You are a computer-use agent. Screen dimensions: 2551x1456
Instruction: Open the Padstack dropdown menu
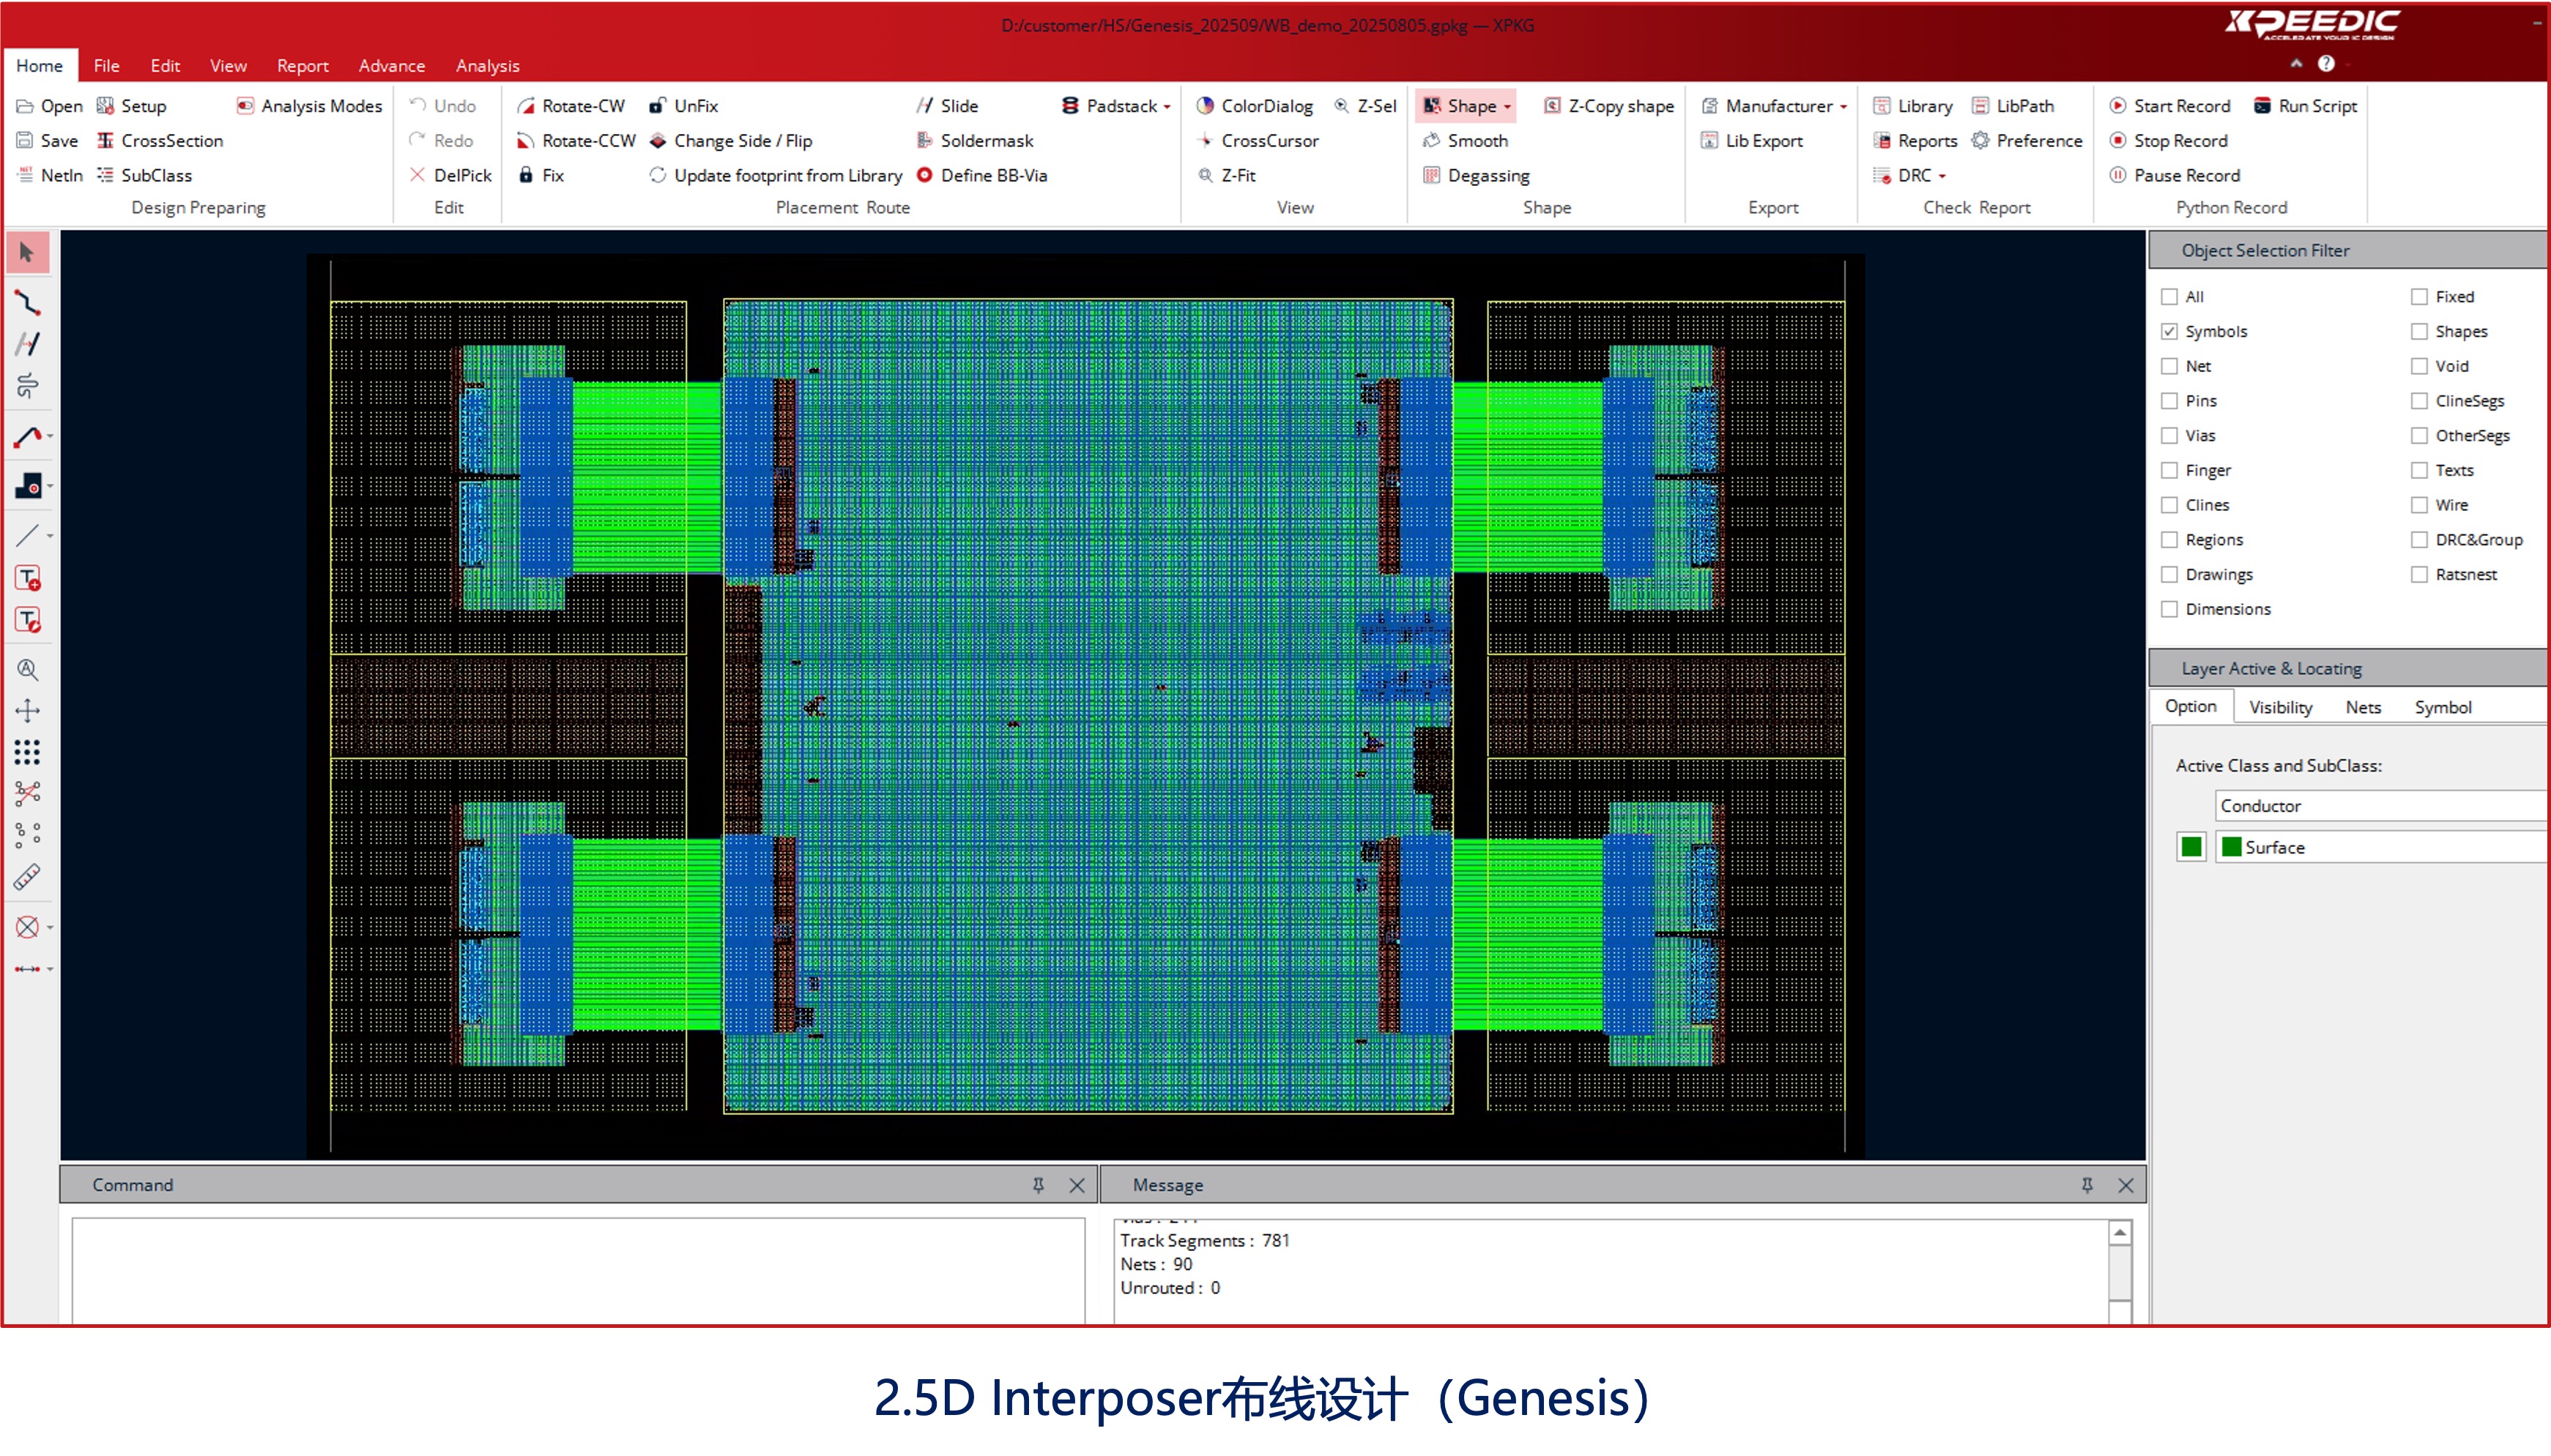pos(1167,107)
